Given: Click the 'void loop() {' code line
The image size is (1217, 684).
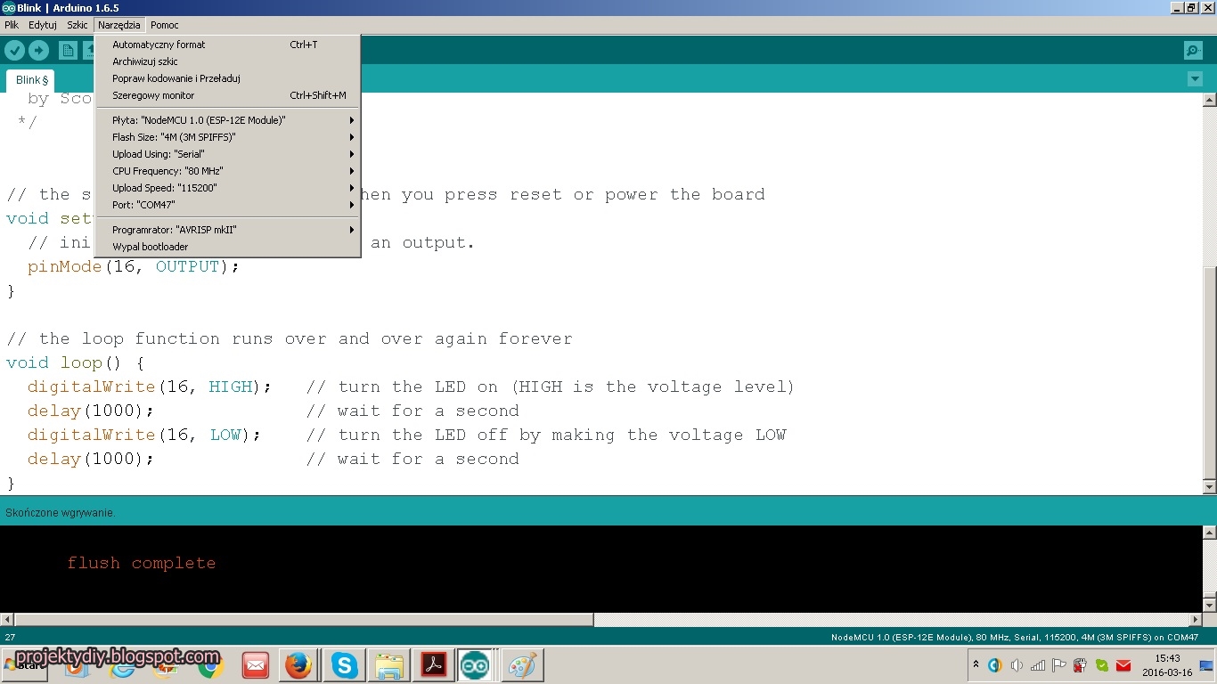Looking at the screenshot, I should [x=75, y=362].
